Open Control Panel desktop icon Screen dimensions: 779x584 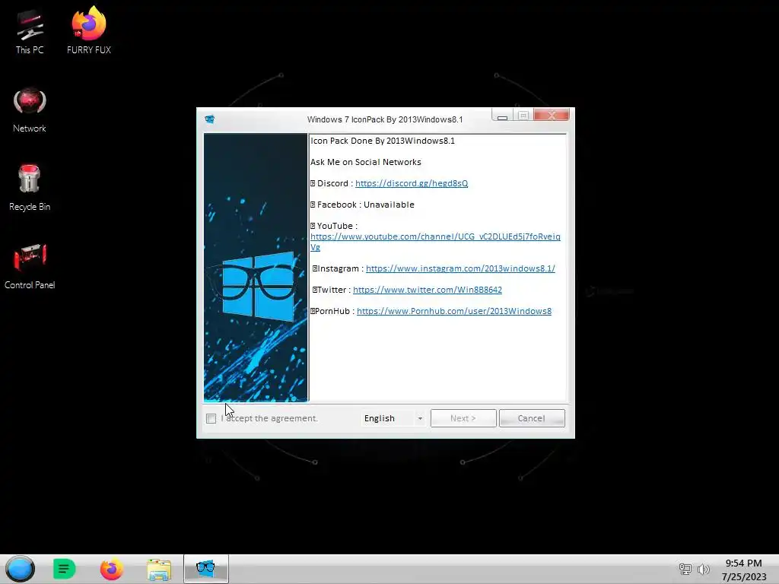[30, 266]
